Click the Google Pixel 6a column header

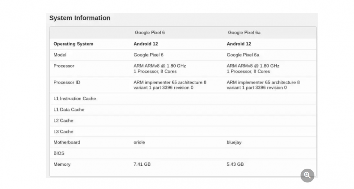pos(244,32)
